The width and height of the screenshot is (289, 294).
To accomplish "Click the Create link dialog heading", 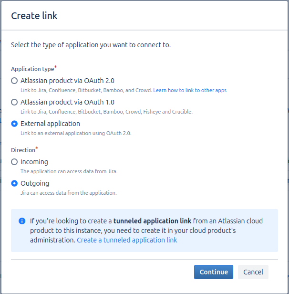I will pyautogui.click(x=34, y=16).
